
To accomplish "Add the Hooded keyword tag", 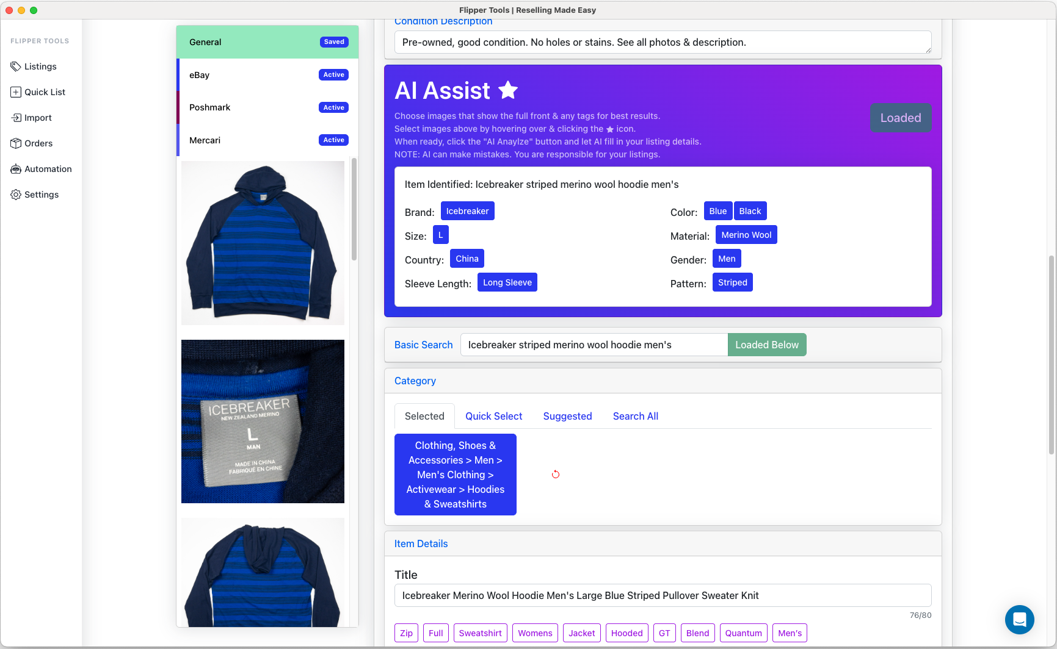I will click(x=627, y=633).
